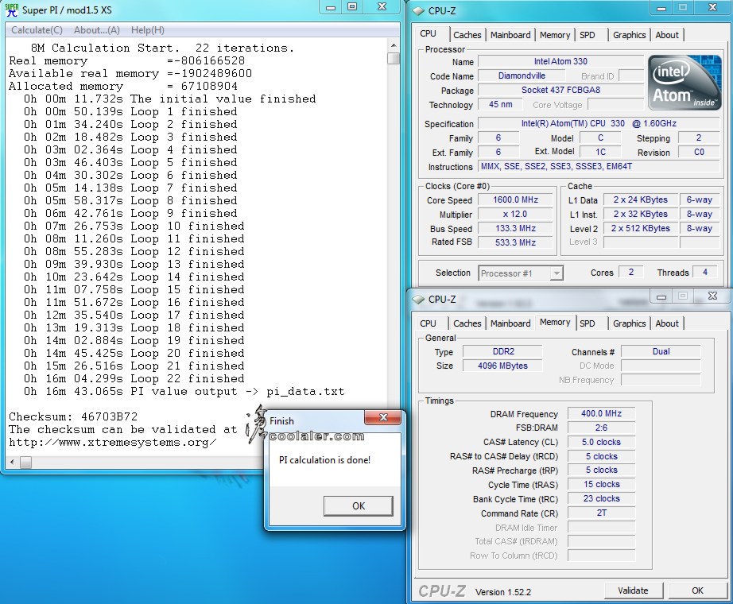Select Memory tab in lower CPU-Z window
Viewport: 733px width, 604px height.
pyautogui.click(x=555, y=322)
